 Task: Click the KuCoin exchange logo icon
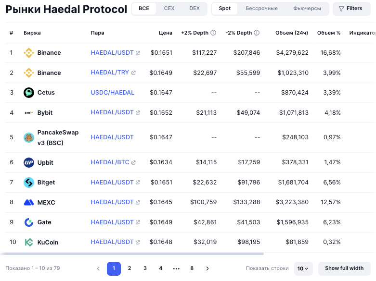point(29,242)
